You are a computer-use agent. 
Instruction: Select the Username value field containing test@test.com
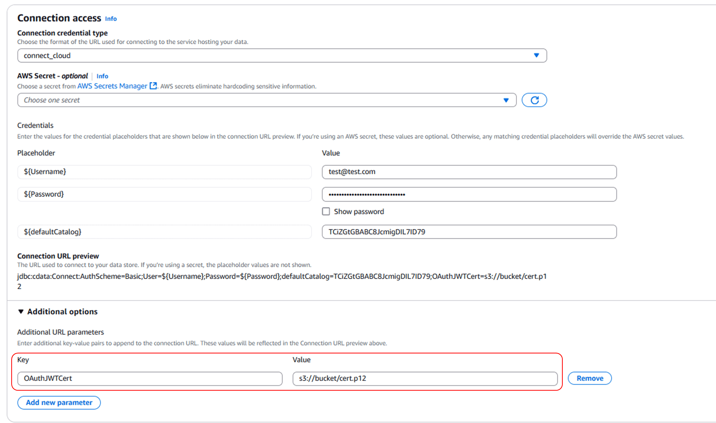469,172
